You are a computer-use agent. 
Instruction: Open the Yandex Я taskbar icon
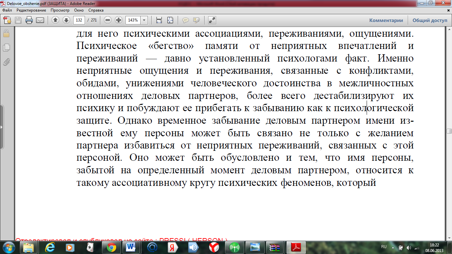172,247
